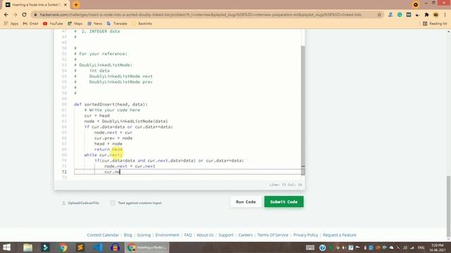Switch to the HackerRank challenge tab
This screenshot has height=253, width=451.
click(x=36, y=5)
